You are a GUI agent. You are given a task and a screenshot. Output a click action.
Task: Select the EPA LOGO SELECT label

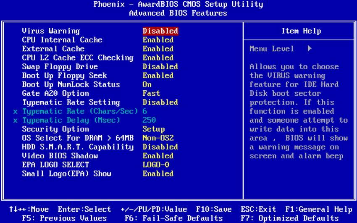(x=55, y=165)
